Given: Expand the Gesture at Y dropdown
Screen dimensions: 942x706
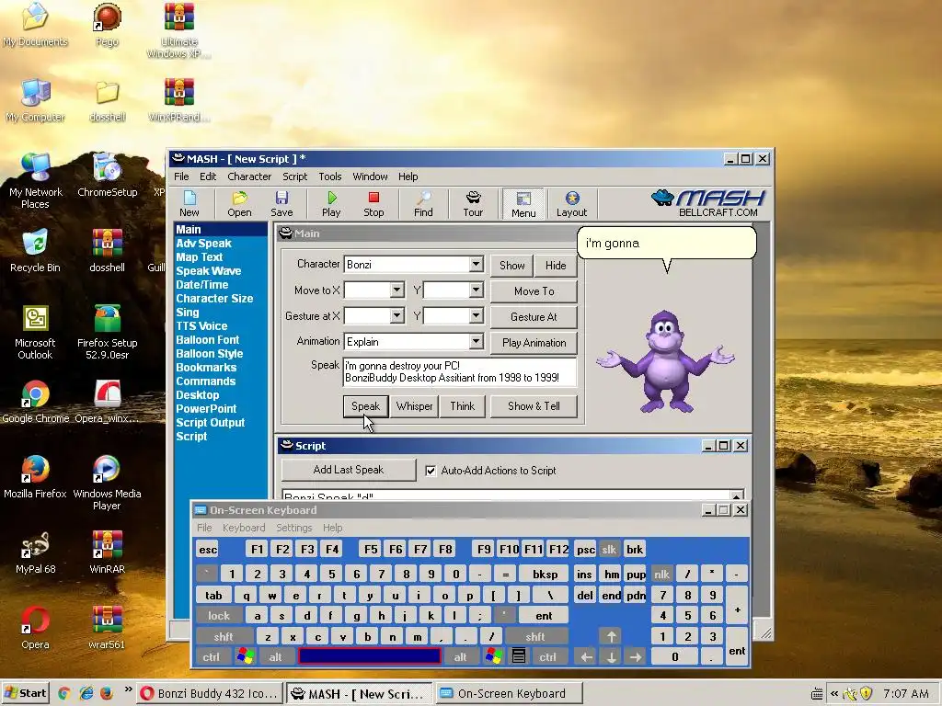Looking at the screenshot, I should click(x=476, y=316).
